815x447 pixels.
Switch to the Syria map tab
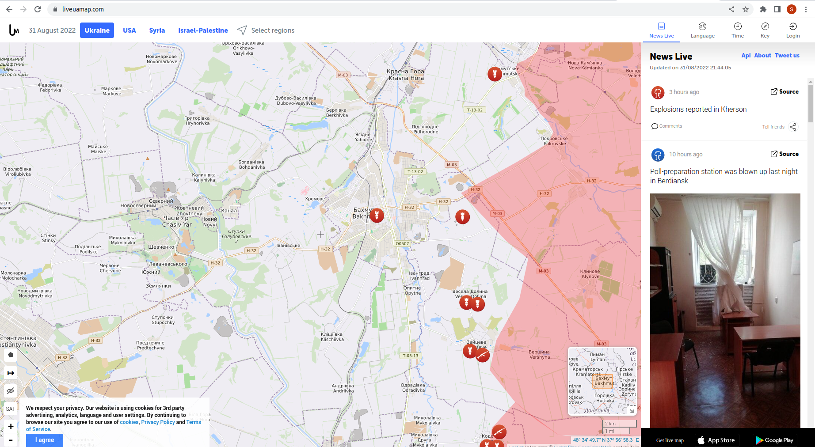157,30
